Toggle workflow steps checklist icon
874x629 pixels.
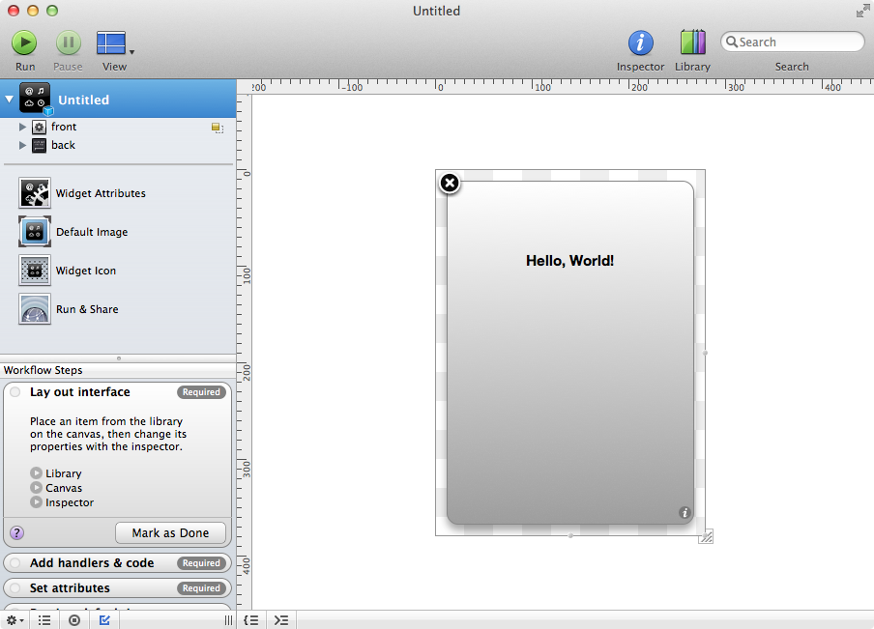pos(104,620)
